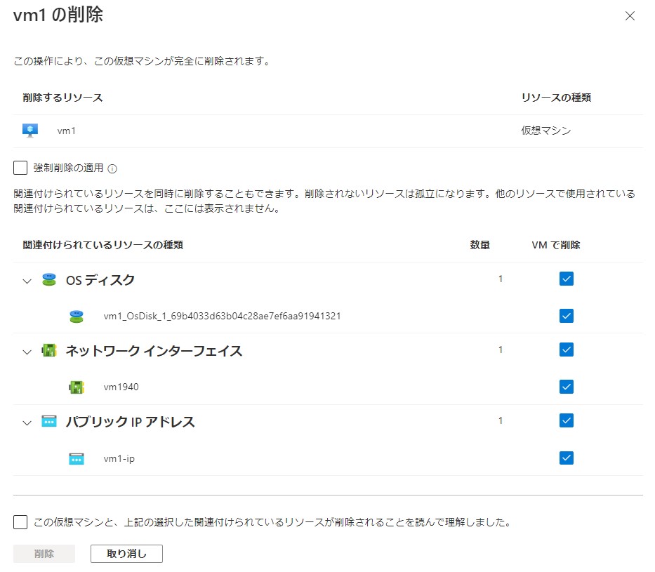This screenshot has height=572, width=655.
Task: Click the vm1_OsDisk_1 disk icon
Action: click(x=77, y=316)
